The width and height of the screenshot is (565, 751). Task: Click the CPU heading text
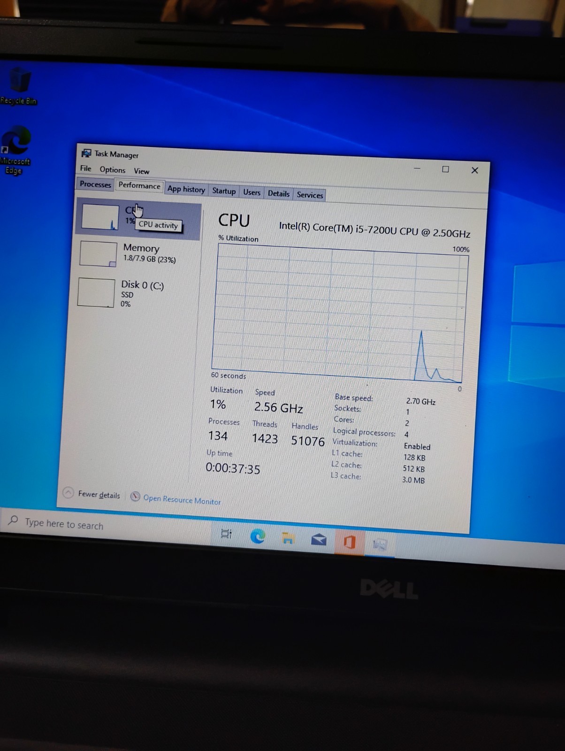point(234,221)
